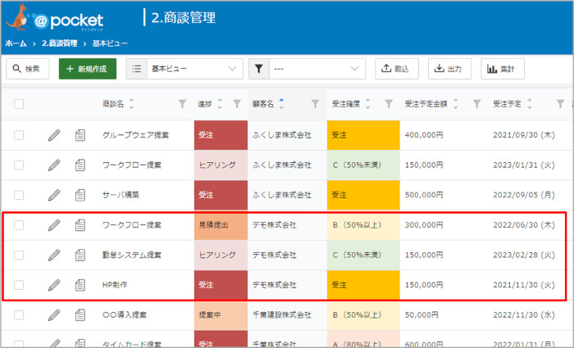Sort by 受注予定 using sort arrows
The image size is (574, 348).
[530, 104]
